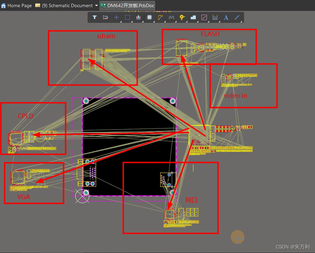This screenshot has width=315, height=253.
Task: Pick the Place Dimension tool
Action: coord(215,17)
